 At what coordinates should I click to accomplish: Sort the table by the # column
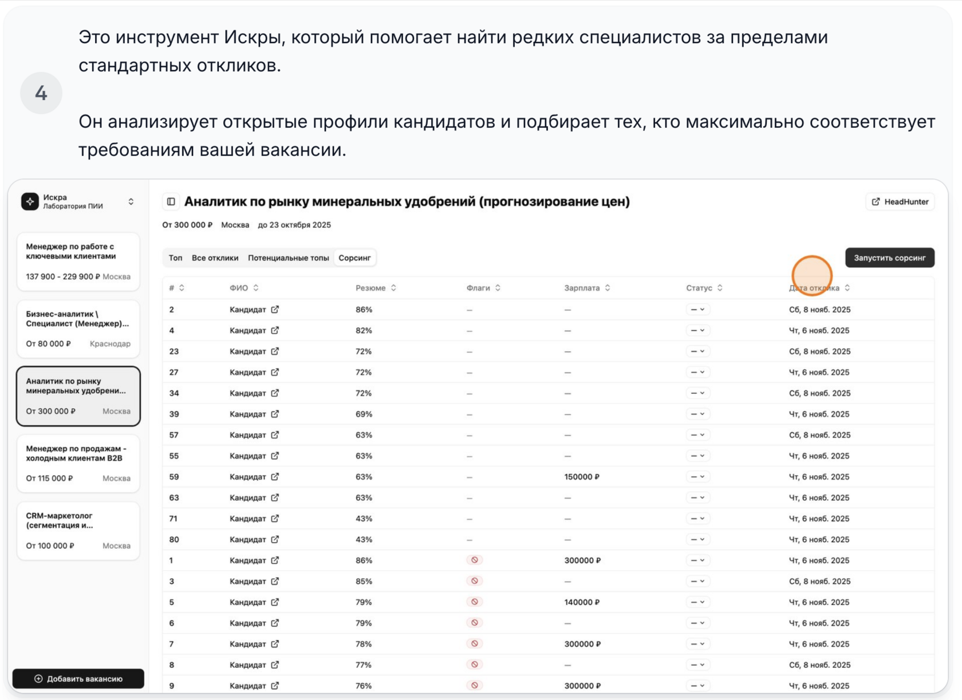[x=176, y=288]
